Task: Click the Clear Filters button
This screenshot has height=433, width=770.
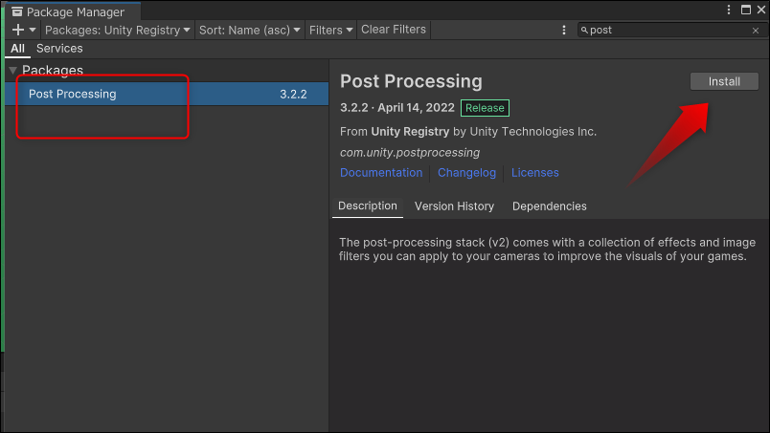Action: [393, 30]
